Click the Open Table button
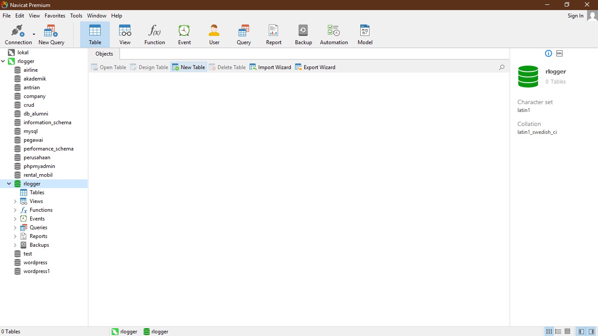Image resolution: width=598 pixels, height=336 pixels. click(x=109, y=67)
